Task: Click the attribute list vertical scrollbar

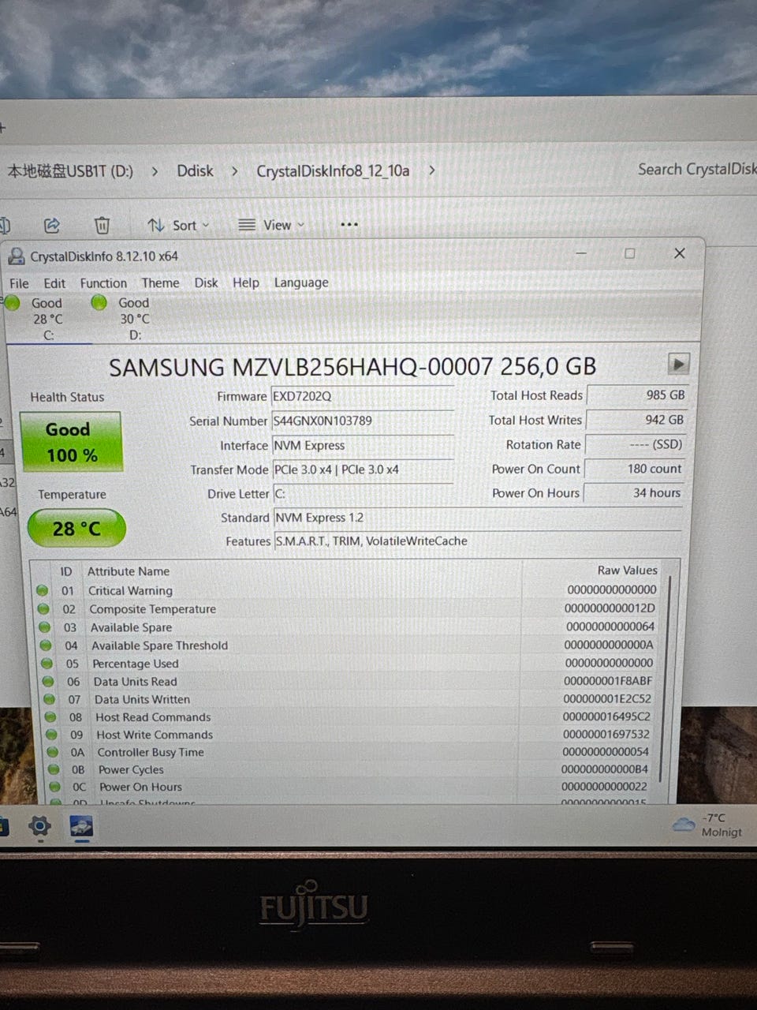Action: pyautogui.click(x=669, y=679)
